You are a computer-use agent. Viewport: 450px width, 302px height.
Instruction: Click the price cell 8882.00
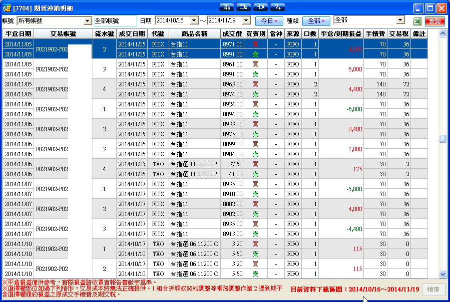[x=232, y=204]
